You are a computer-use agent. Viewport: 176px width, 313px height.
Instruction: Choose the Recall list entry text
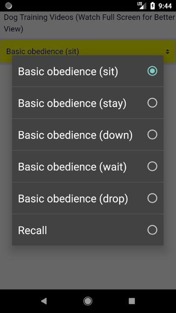(x=33, y=230)
